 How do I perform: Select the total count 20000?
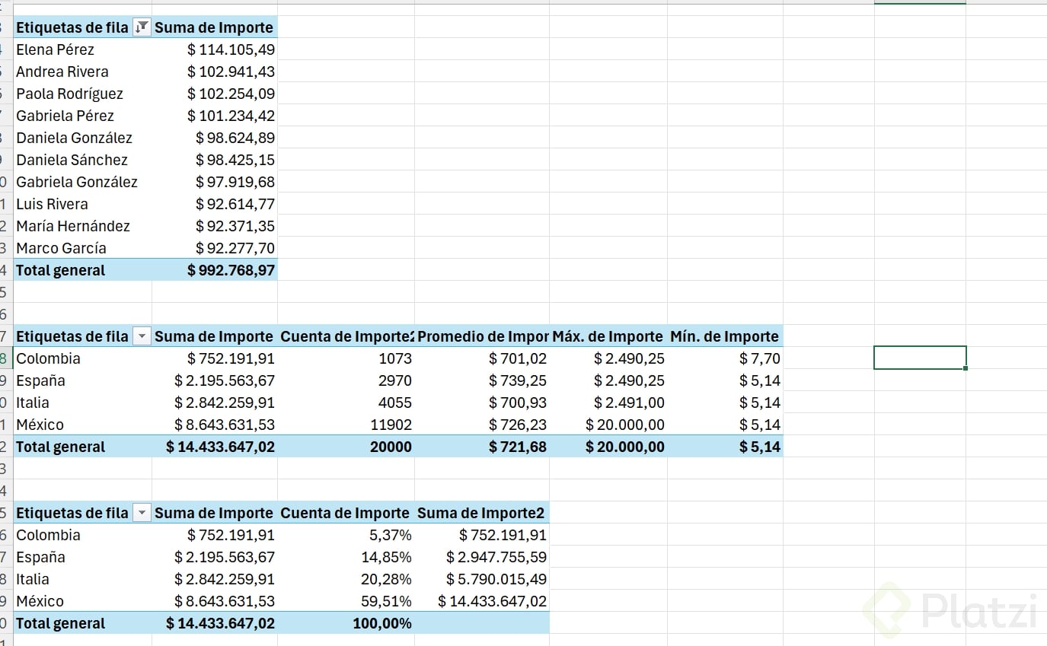point(391,447)
